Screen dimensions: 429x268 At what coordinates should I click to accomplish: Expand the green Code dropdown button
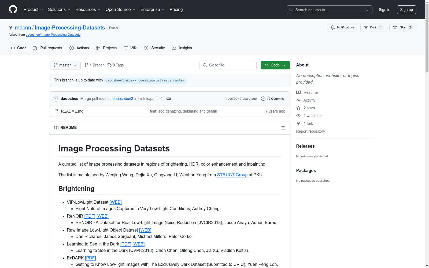tap(275, 65)
